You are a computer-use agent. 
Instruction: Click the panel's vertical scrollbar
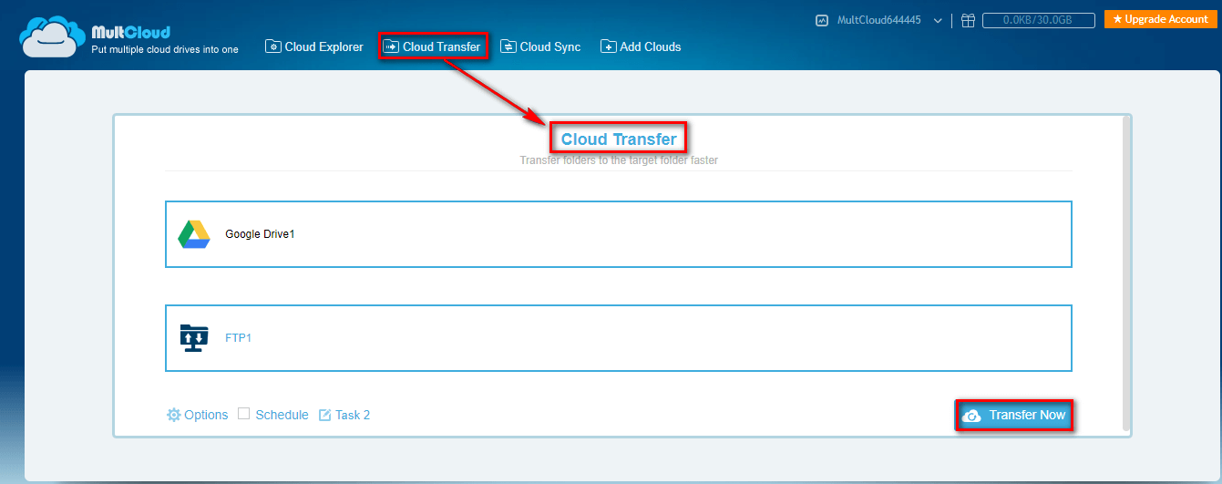[1126, 273]
